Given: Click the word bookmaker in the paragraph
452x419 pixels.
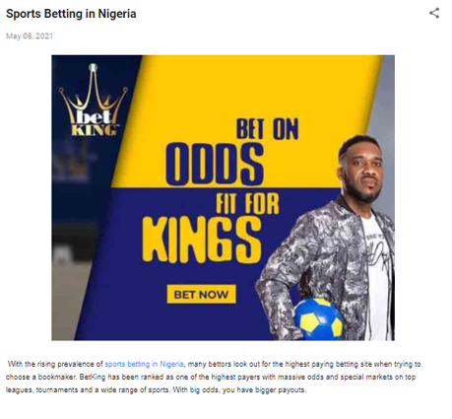Looking at the screenshot, I should point(58,377).
